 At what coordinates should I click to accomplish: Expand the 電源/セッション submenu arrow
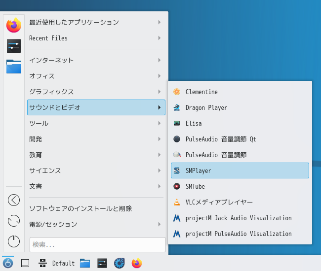(160, 224)
